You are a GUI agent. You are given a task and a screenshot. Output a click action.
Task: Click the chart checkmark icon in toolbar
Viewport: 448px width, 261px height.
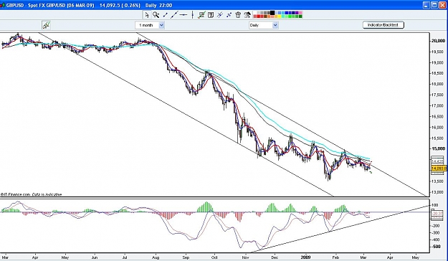[x=201, y=15]
